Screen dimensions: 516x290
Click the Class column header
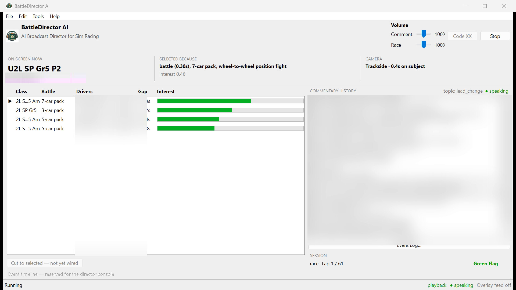pyautogui.click(x=21, y=91)
